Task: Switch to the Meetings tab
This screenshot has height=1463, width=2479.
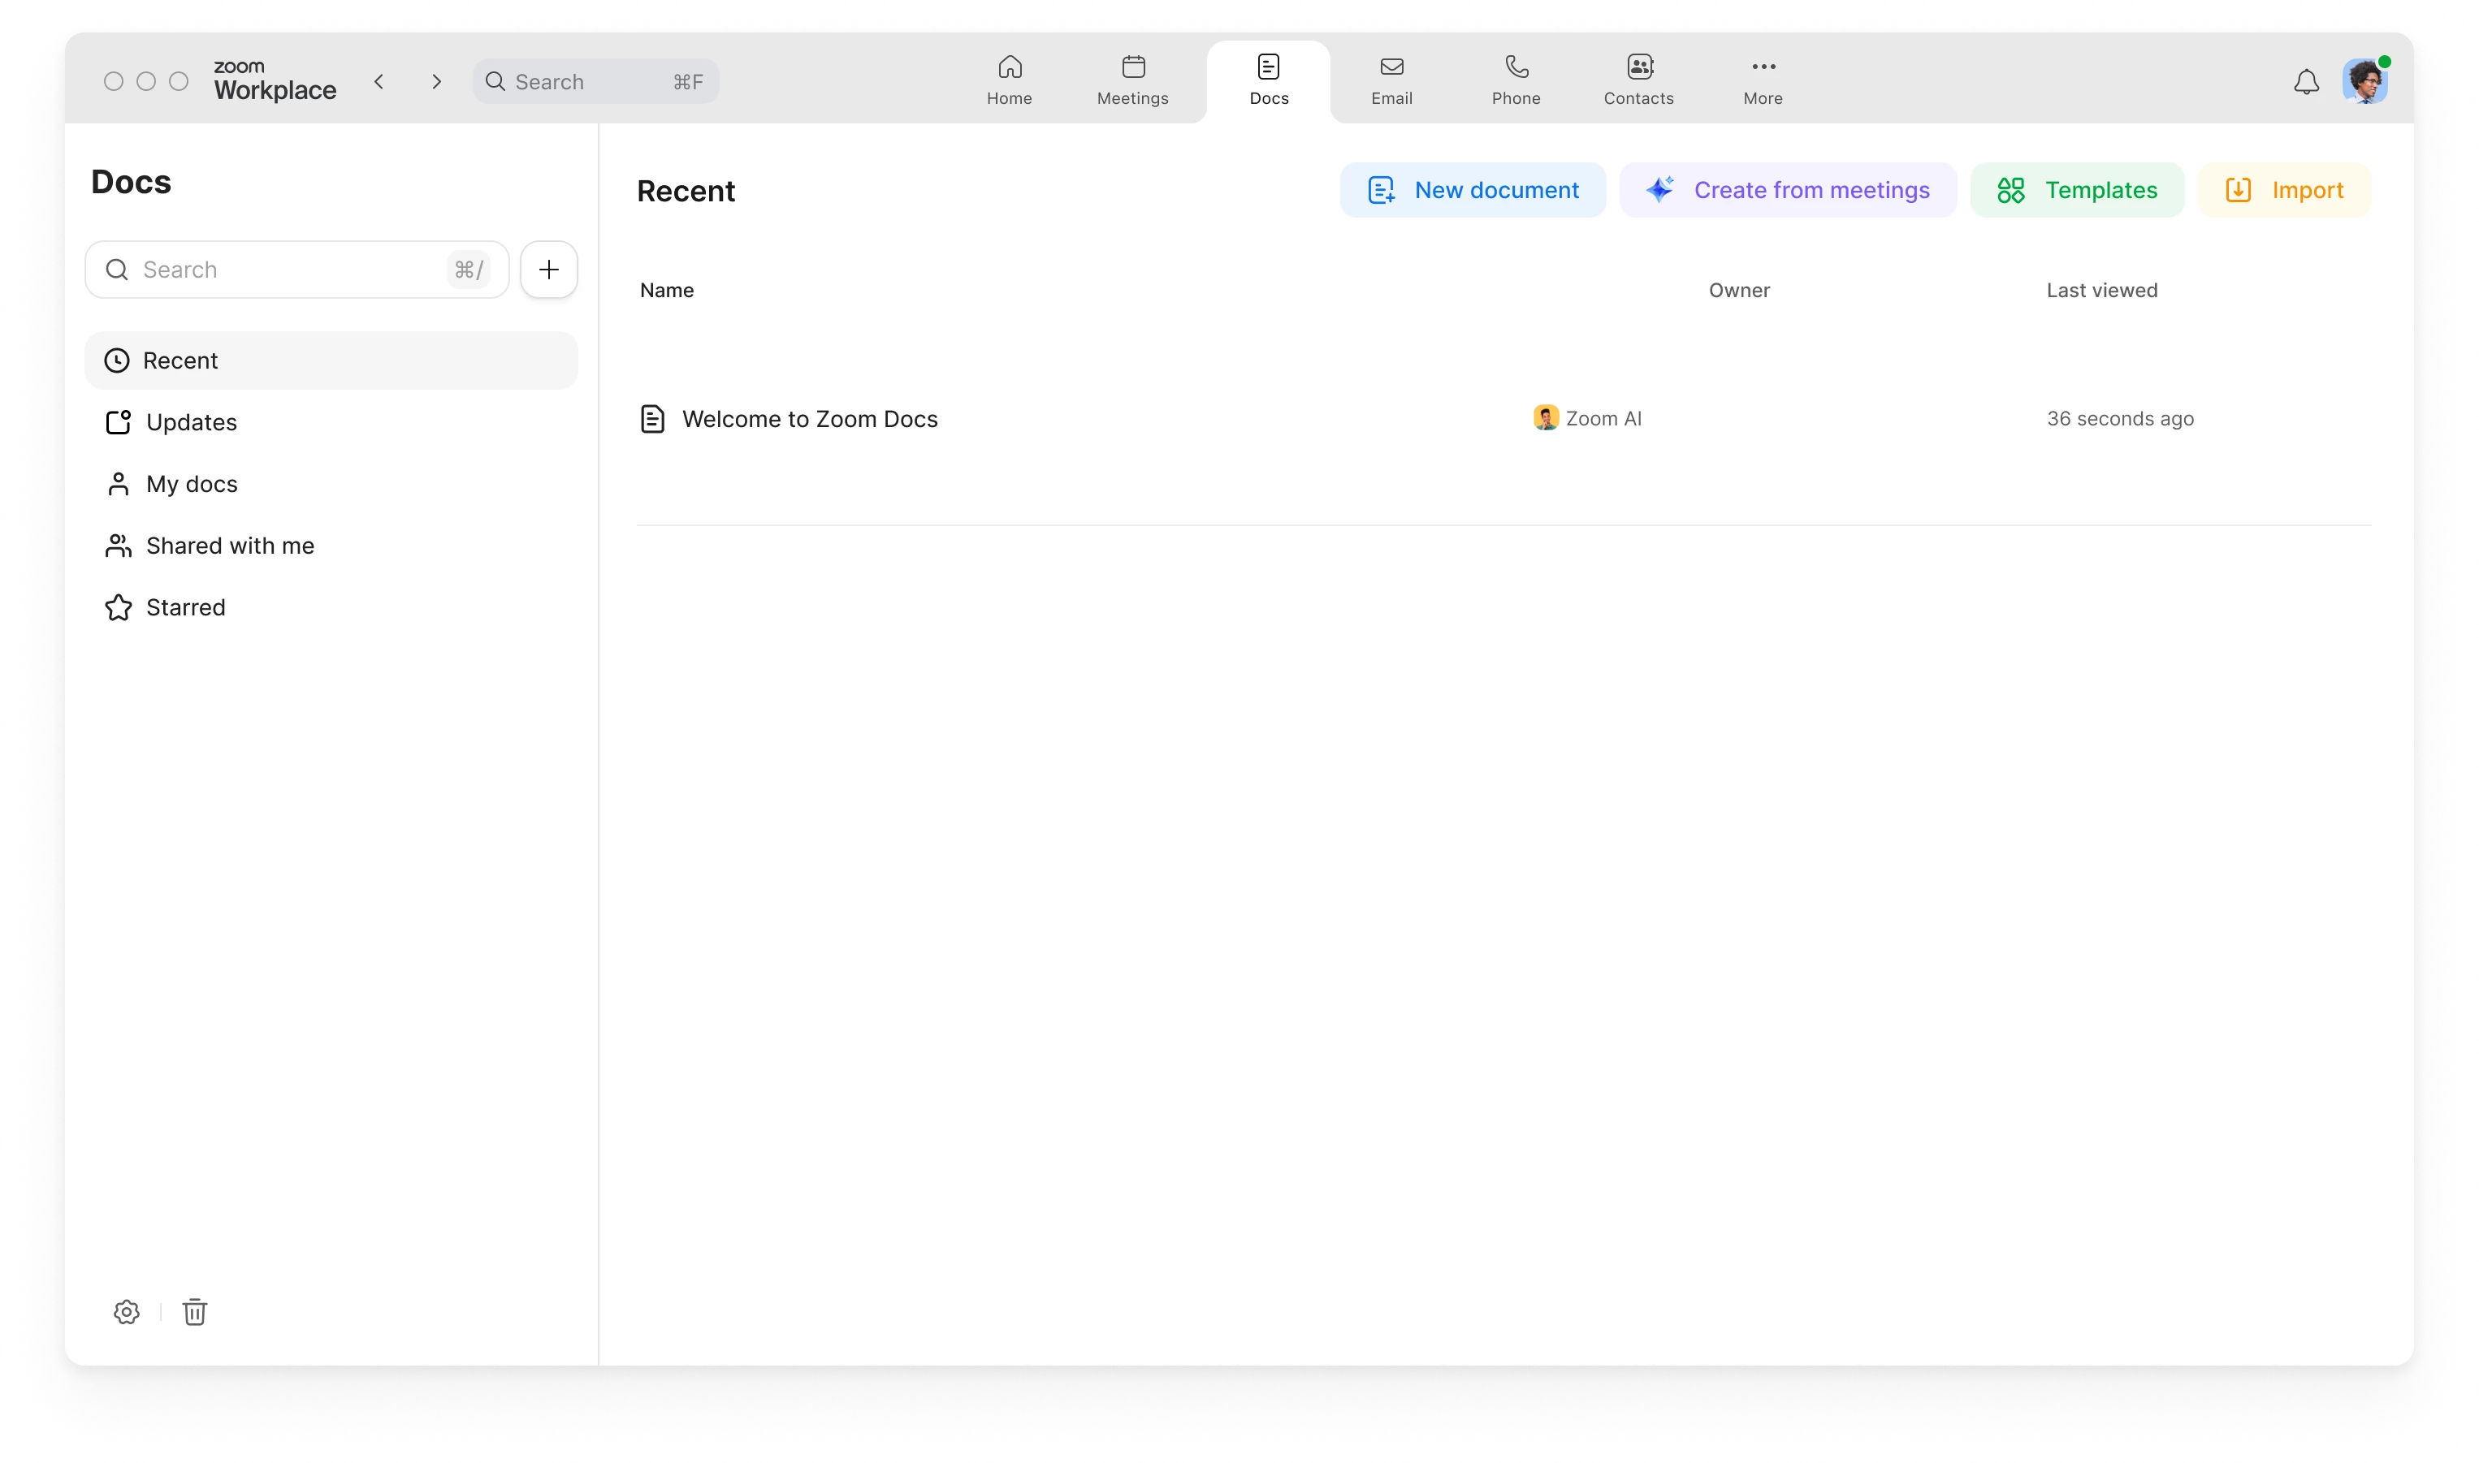Action: pyautogui.click(x=1132, y=80)
